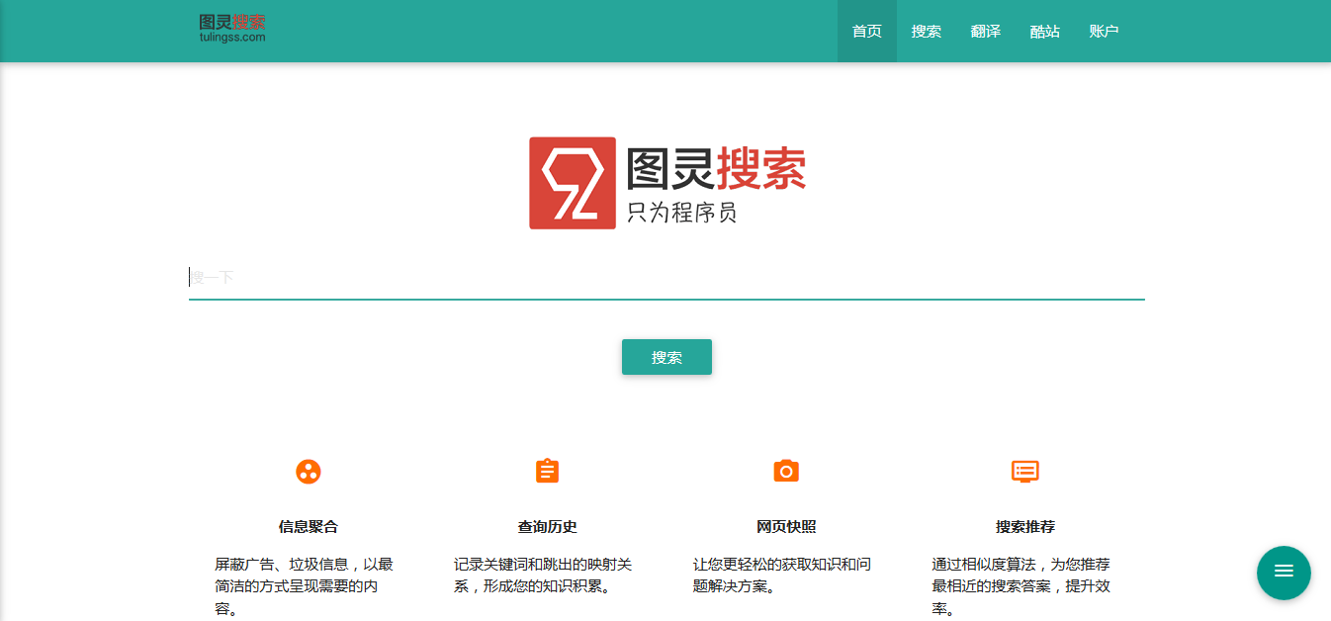Screen dimensions: 1331x621
Task: Open the floating hamburger menu button
Action: (1283, 573)
